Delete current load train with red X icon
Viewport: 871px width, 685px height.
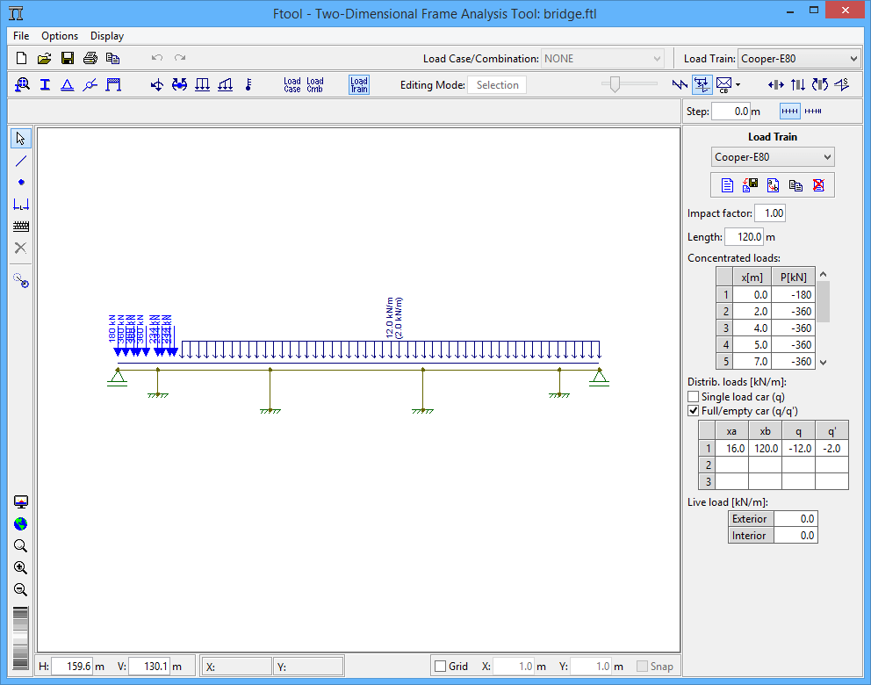coord(818,185)
